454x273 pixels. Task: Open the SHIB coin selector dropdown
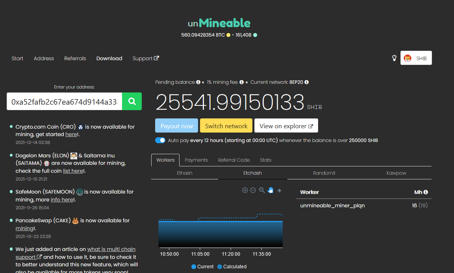pos(416,58)
